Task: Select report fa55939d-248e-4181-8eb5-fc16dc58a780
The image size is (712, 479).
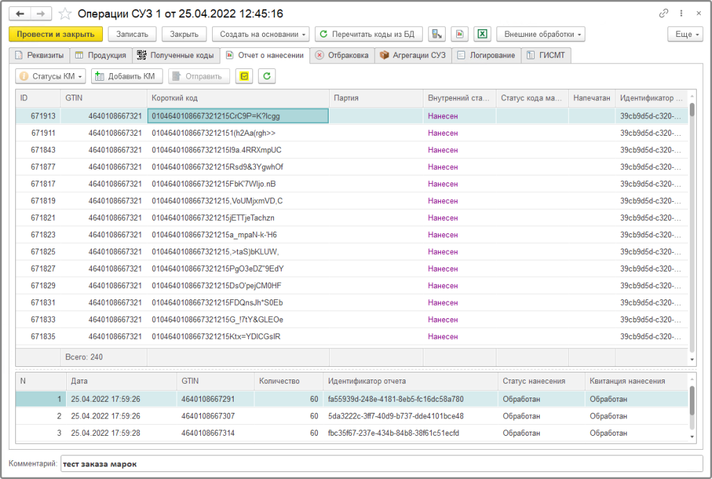Action: coord(396,399)
